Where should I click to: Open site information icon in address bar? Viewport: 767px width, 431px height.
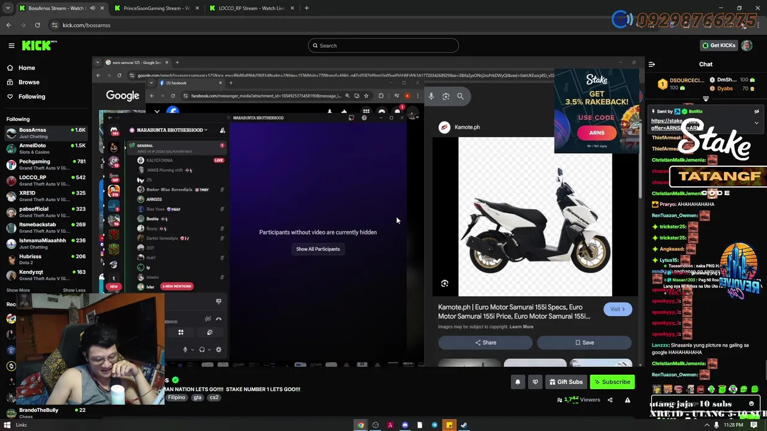pyautogui.click(x=55, y=25)
